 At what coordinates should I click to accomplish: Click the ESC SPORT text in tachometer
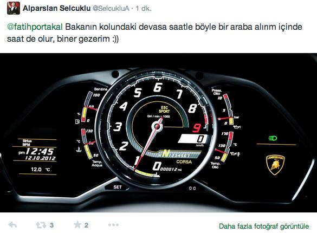point(164,109)
